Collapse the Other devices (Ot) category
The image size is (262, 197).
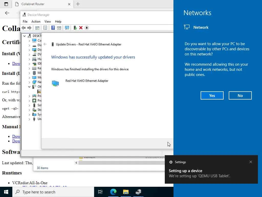coord(29,87)
